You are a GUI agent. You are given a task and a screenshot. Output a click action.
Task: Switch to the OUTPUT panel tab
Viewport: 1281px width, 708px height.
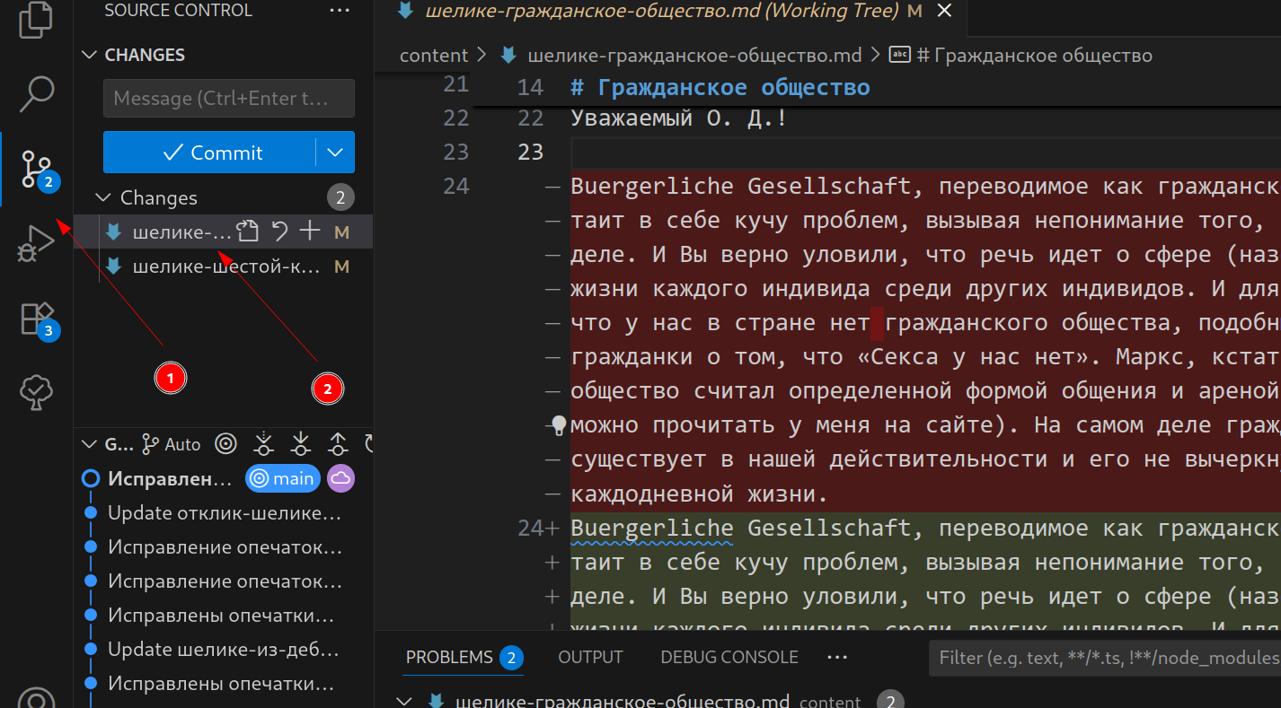[590, 657]
